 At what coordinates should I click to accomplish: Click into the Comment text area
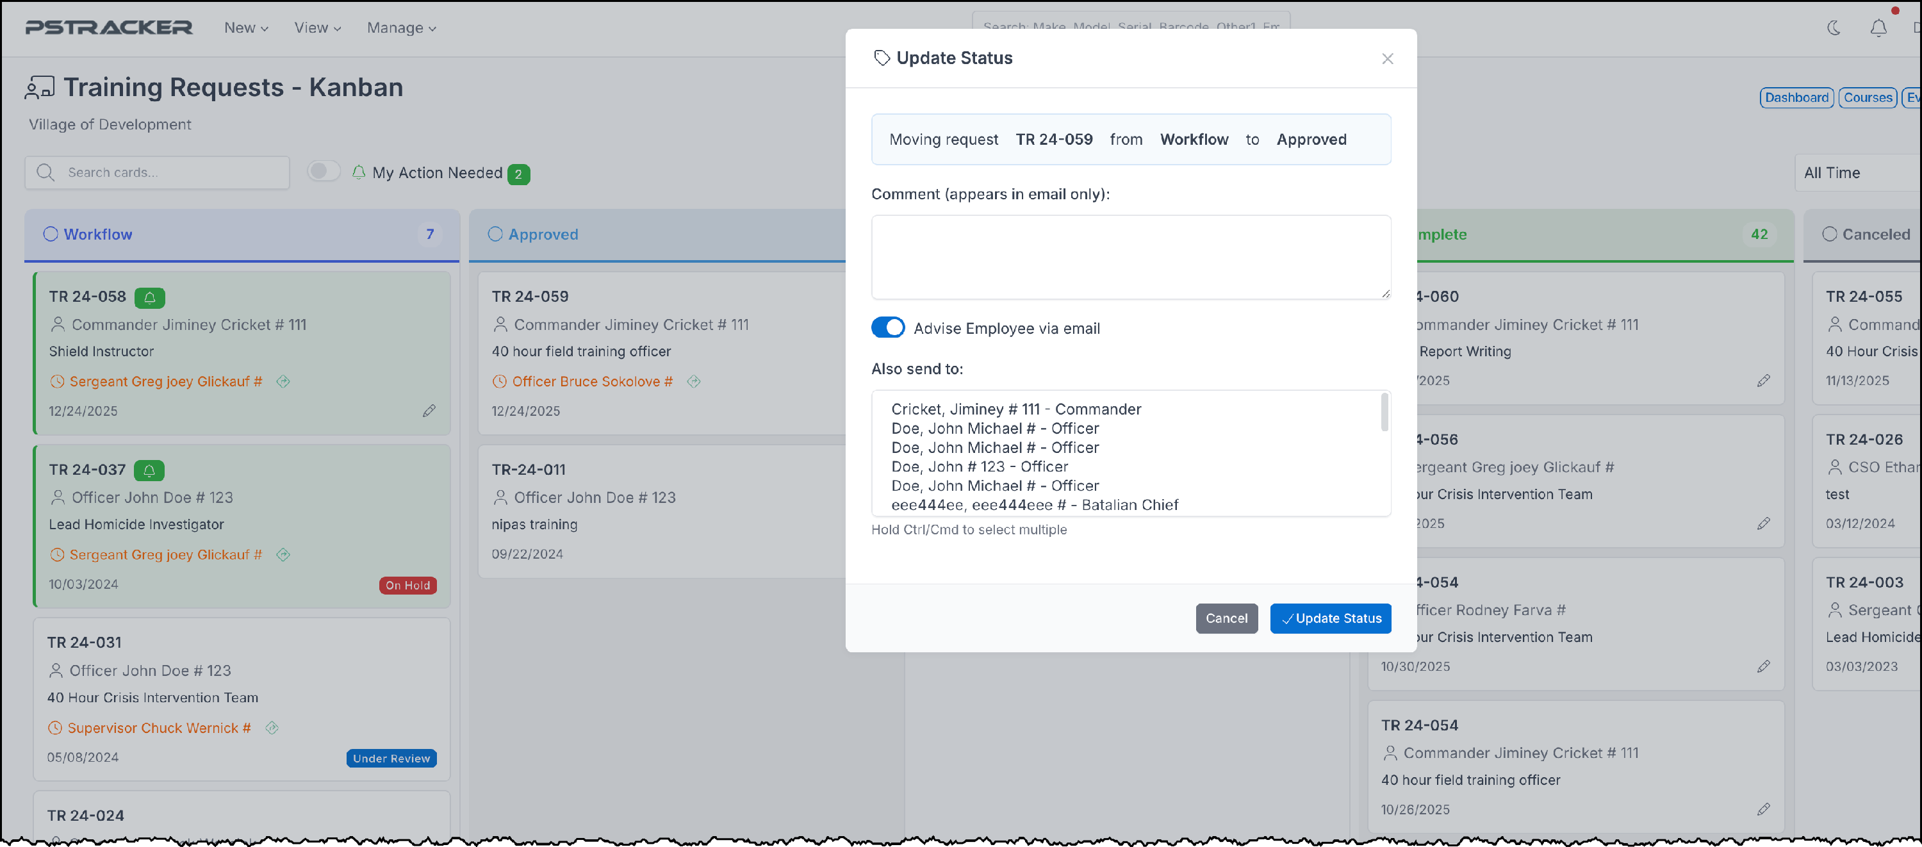(1130, 257)
